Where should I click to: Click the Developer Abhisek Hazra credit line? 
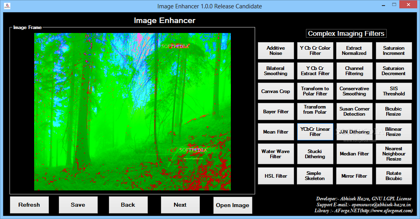click(364, 199)
